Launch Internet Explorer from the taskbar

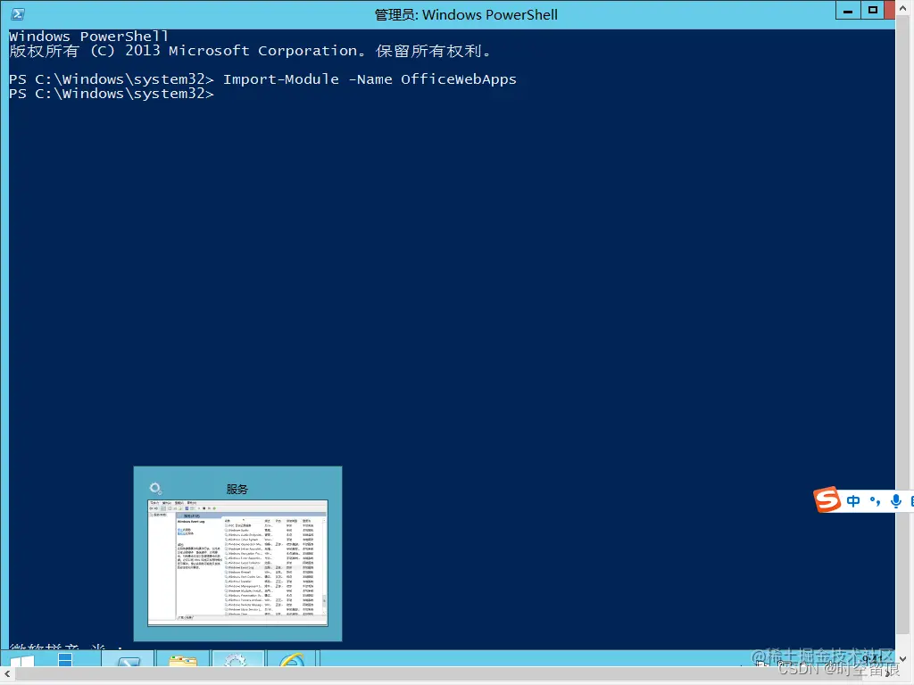(x=292, y=659)
